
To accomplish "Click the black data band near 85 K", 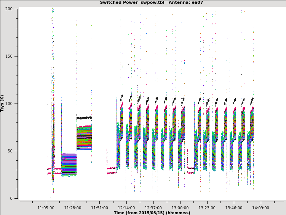I will [84, 118].
